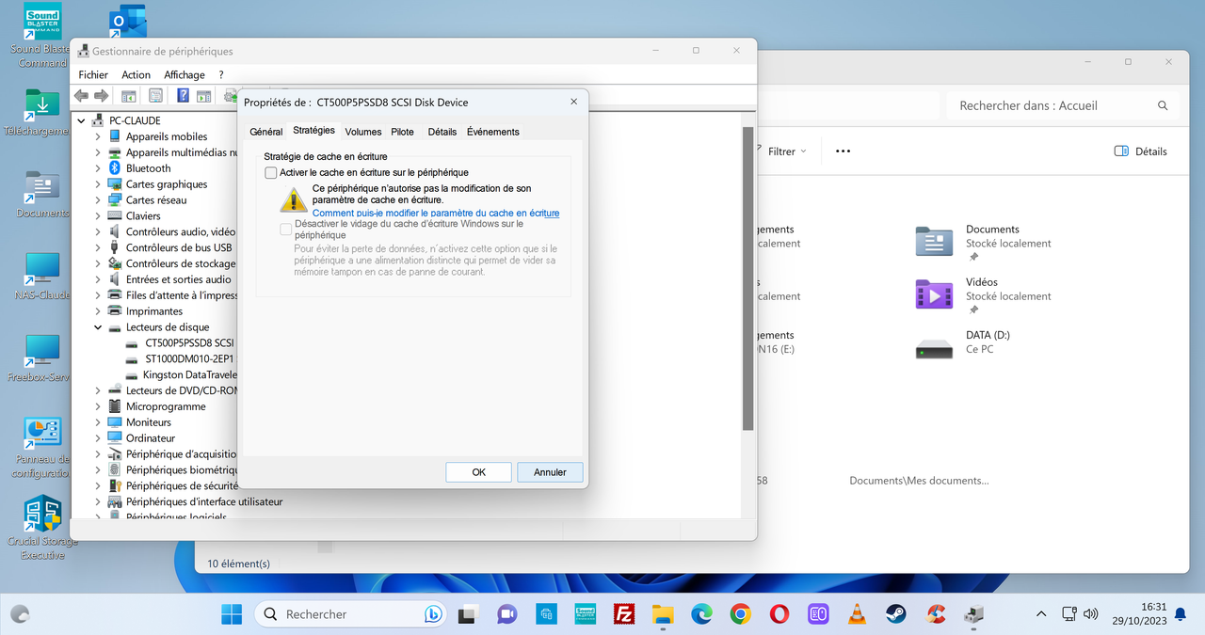Screen dimensions: 1205x635
Task: Expand the Moniteurs node
Action: (98, 422)
